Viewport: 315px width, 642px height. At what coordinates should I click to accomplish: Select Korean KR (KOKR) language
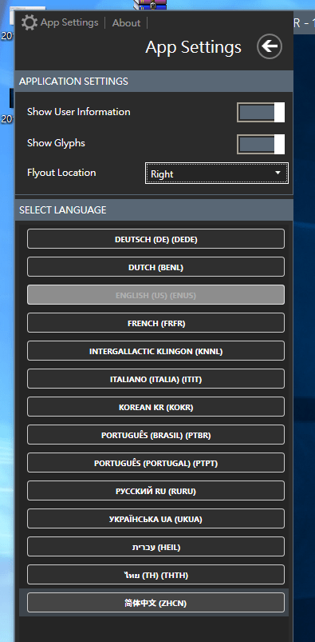click(x=156, y=407)
